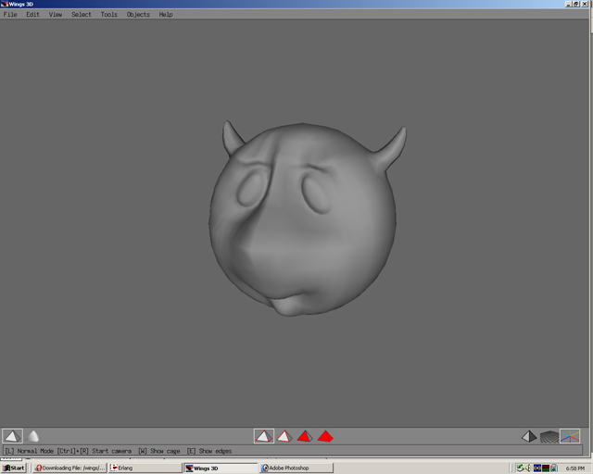The height and width of the screenshot is (474, 593).
Task: Switch to edge selection mode
Action: [x=284, y=437]
